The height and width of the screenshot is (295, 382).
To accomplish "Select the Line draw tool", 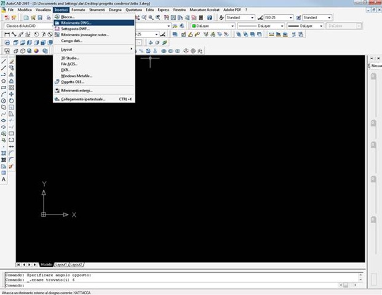I will click(x=4, y=61).
